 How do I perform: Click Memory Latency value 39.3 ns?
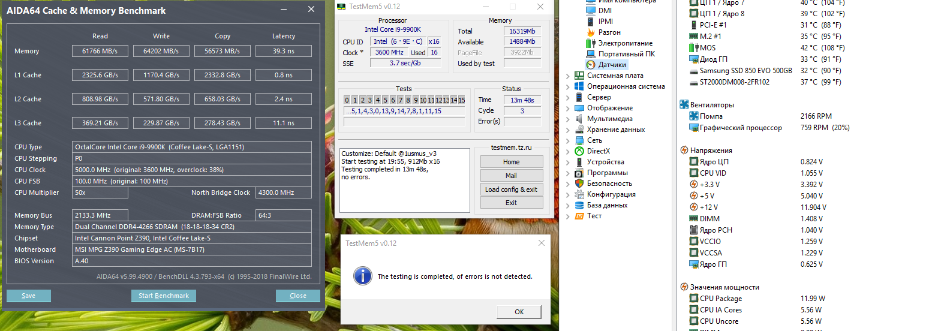click(x=284, y=51)
